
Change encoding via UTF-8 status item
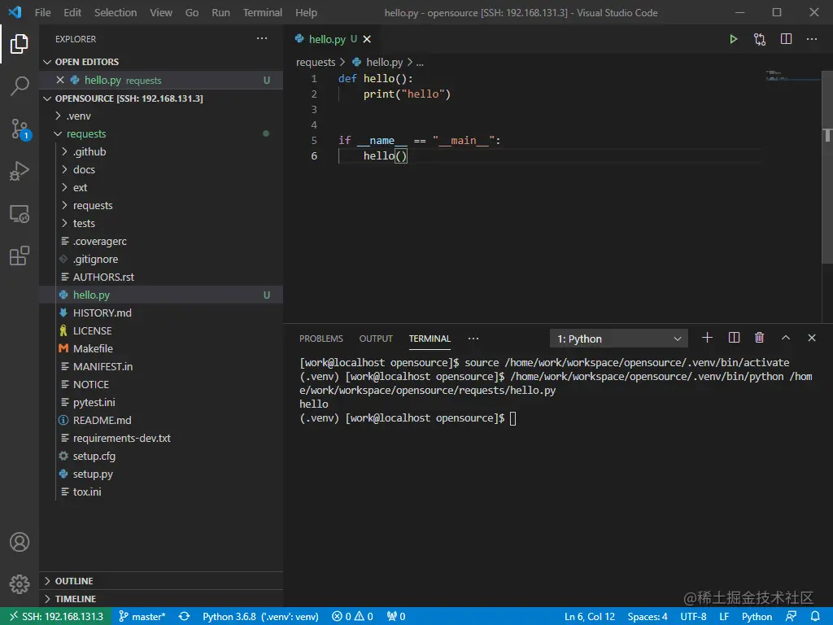tap(693, 617)
